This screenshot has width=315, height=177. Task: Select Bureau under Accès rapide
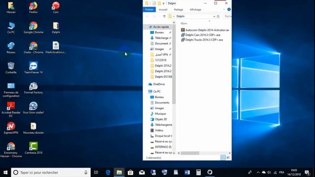click(159, 32)
